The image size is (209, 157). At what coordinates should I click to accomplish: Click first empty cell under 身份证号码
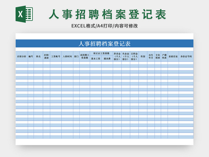[186, 63]
